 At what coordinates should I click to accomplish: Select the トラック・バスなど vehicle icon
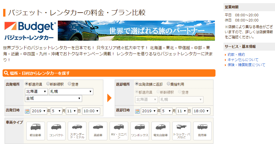click(x=181, y=131)
